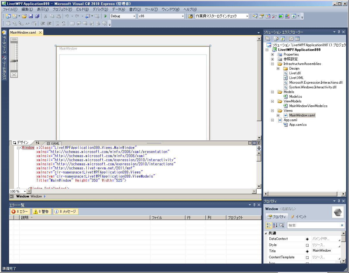Open the Toolbox hammer-and-wrench icon
This screenshot has height=273, width=349.
click(274, 16)
